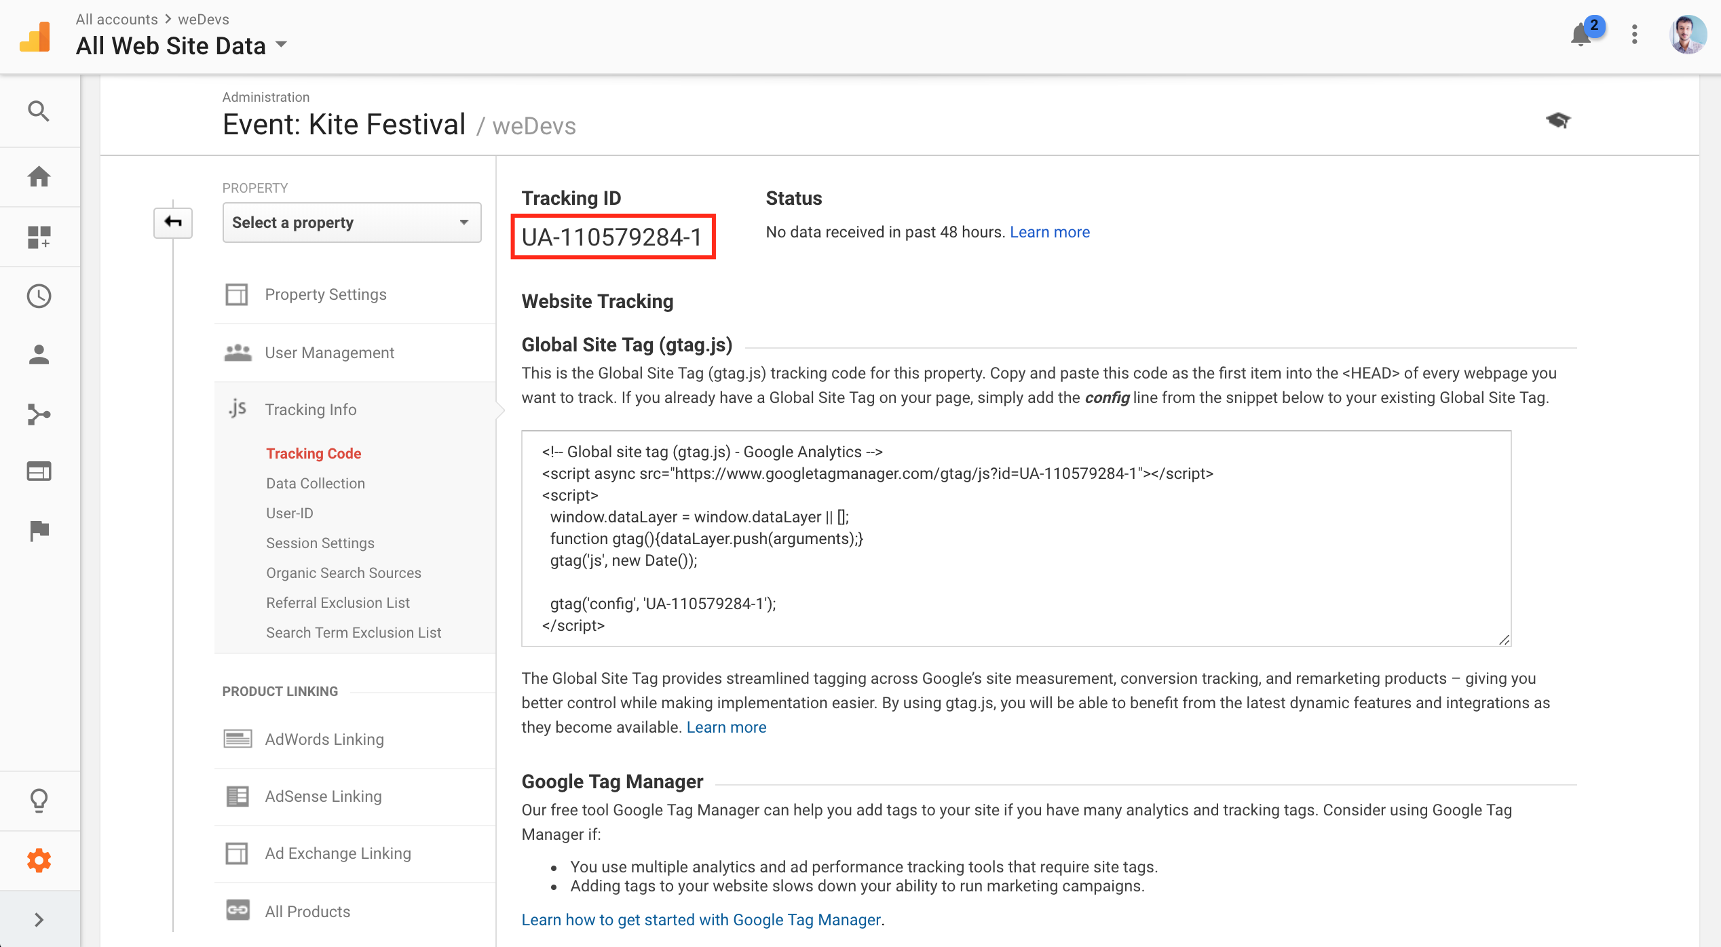This screenshot has height=947, width=1721.
Task: Click the graduation cap education icon
Action: (x=1558, y=120)
